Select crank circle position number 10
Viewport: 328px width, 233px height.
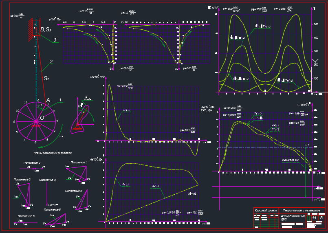point(18,110)
